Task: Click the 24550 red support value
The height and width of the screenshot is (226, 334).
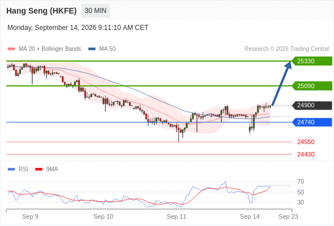Action: tap(306, 142)
